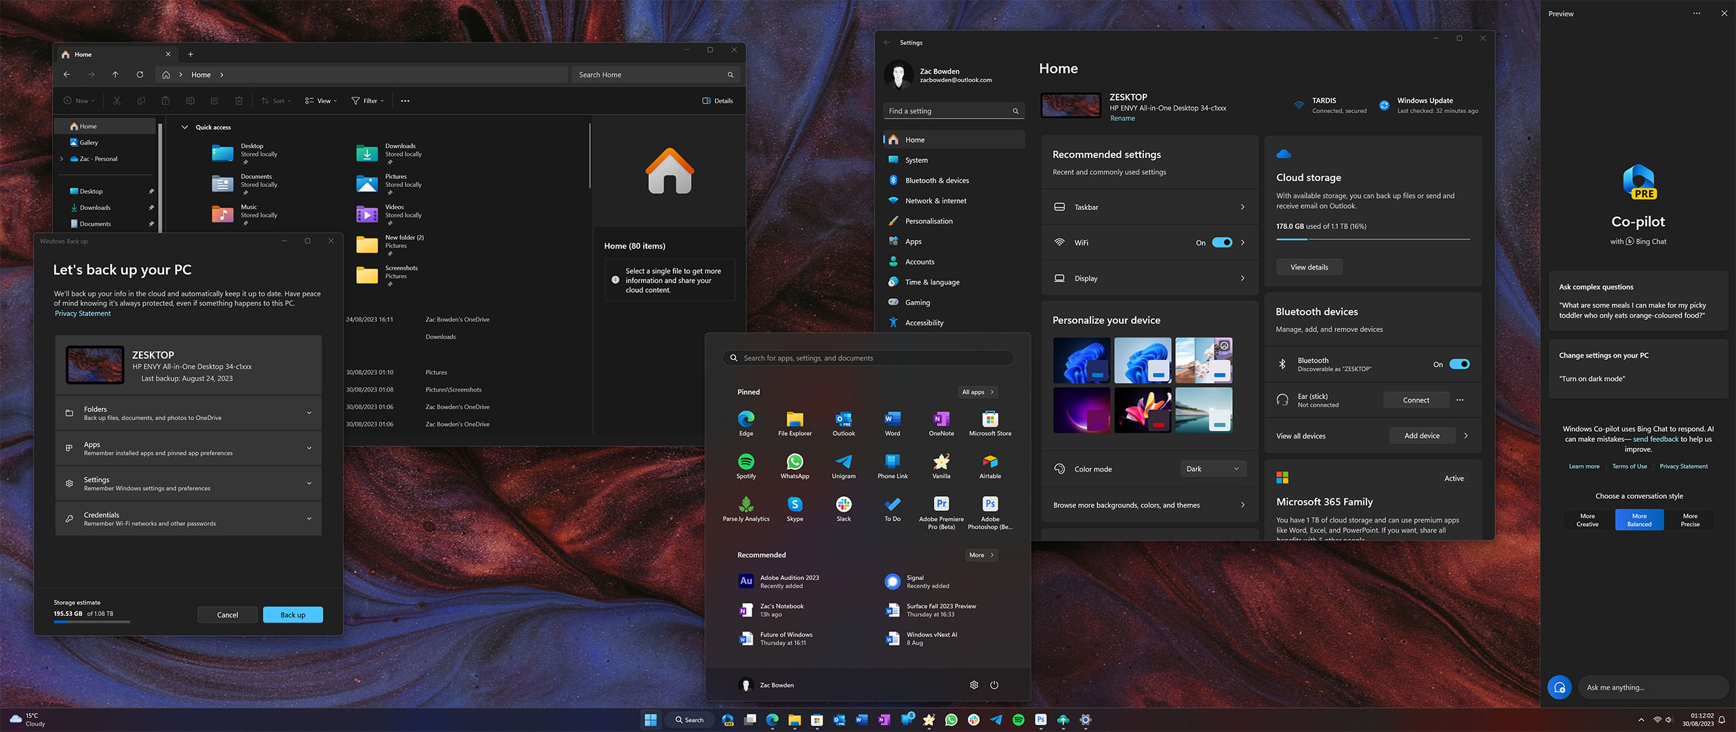Select Home tab in Settings
Image resolution: width=1736 pixels, height=732 pixels.
(x=915, y=140)
